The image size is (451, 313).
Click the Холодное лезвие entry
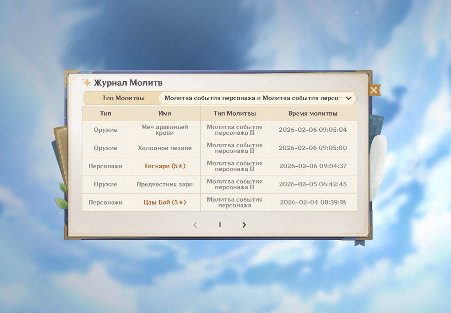click(165, 148)
